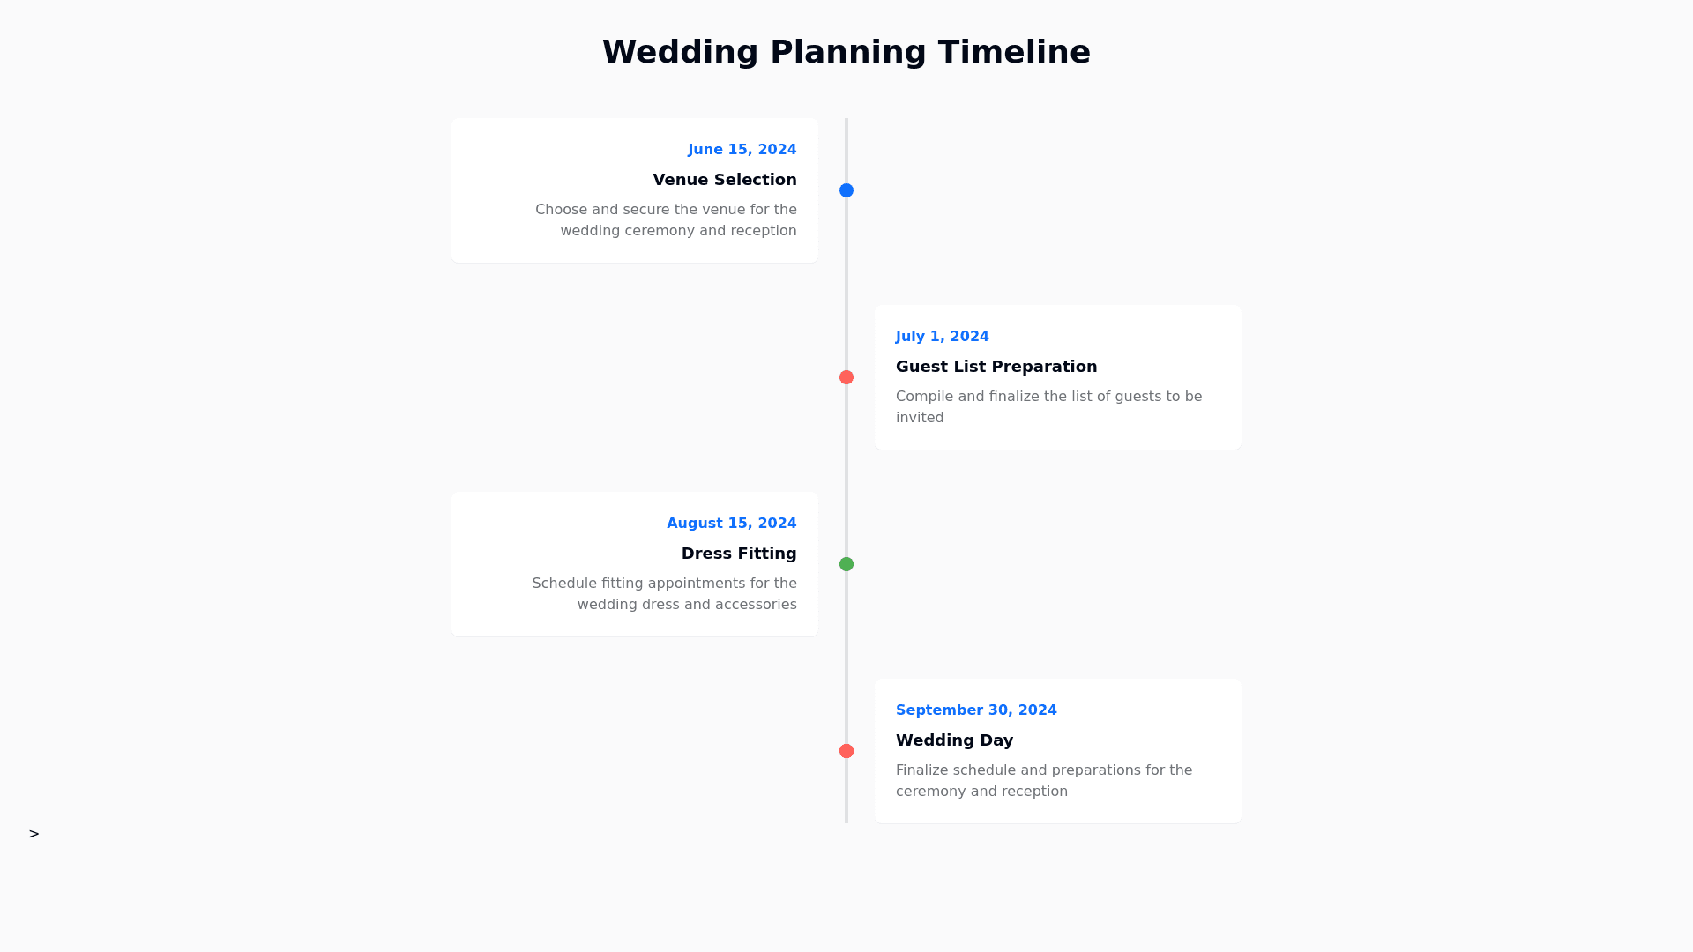
Task: Click the June 15, 2024 date
Action: coord(742,150)
